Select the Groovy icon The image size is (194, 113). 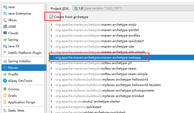tap(5, 89)
